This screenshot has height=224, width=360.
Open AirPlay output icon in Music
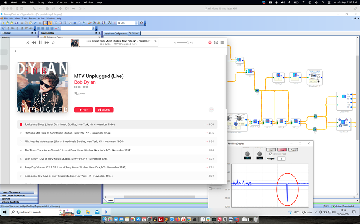tap(210, 42)
